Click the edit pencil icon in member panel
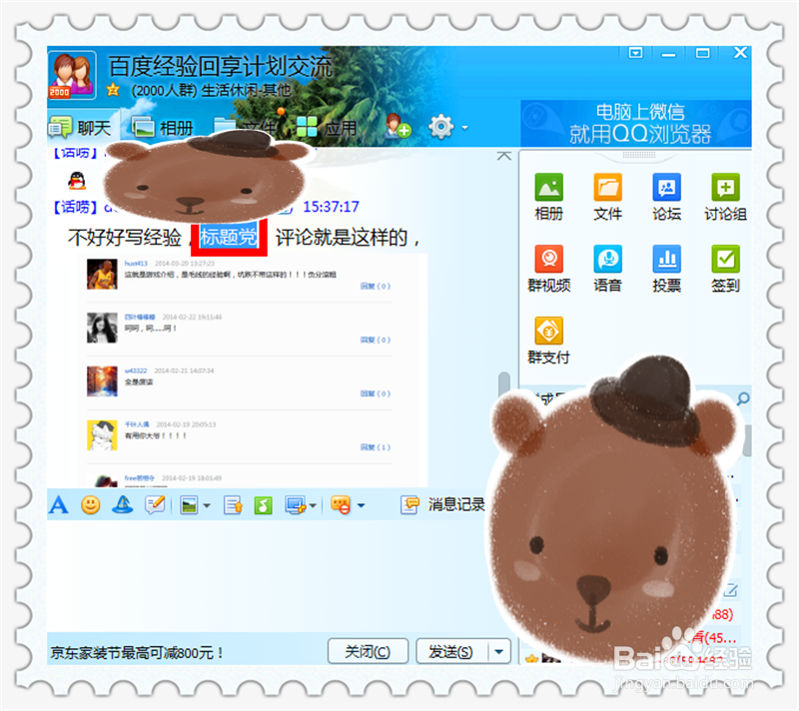The height and width of the screenshot is (711, 799). (730, 590)
